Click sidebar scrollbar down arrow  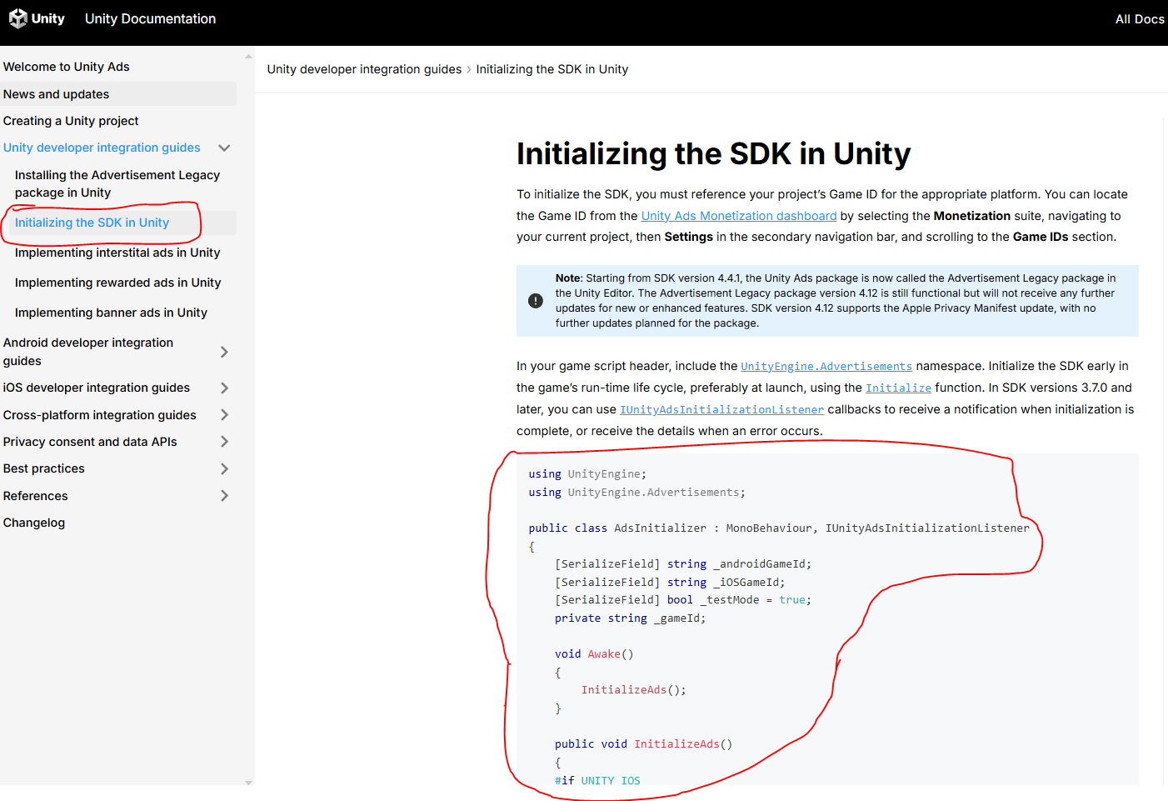pos(248,783)
